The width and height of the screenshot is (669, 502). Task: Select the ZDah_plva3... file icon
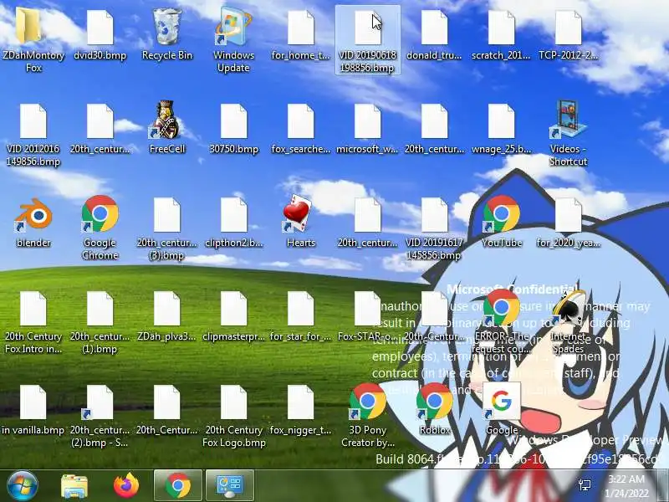pos(166,317)
